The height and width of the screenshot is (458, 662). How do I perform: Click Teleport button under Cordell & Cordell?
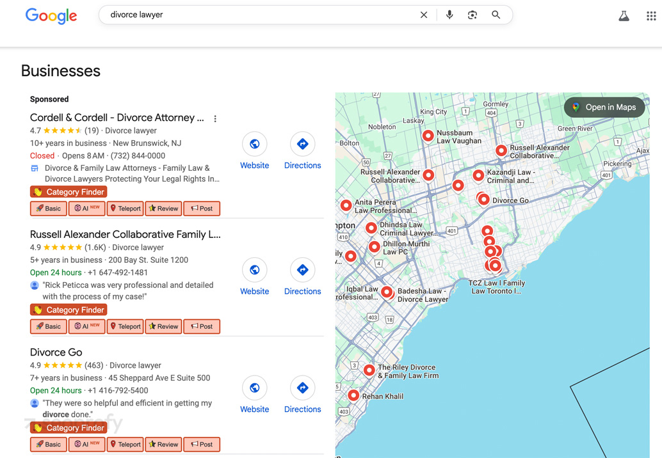(125, 209)
